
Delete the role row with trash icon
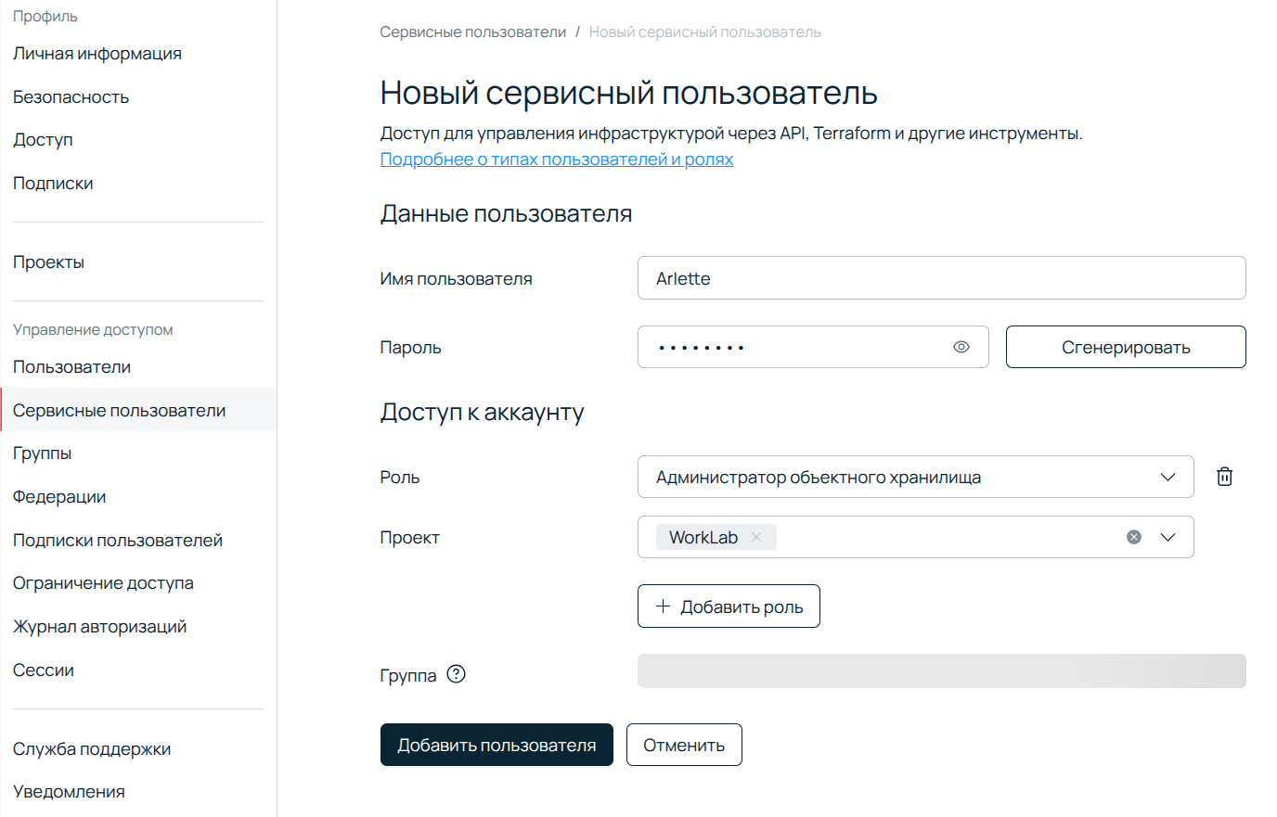pos(1224,477)
